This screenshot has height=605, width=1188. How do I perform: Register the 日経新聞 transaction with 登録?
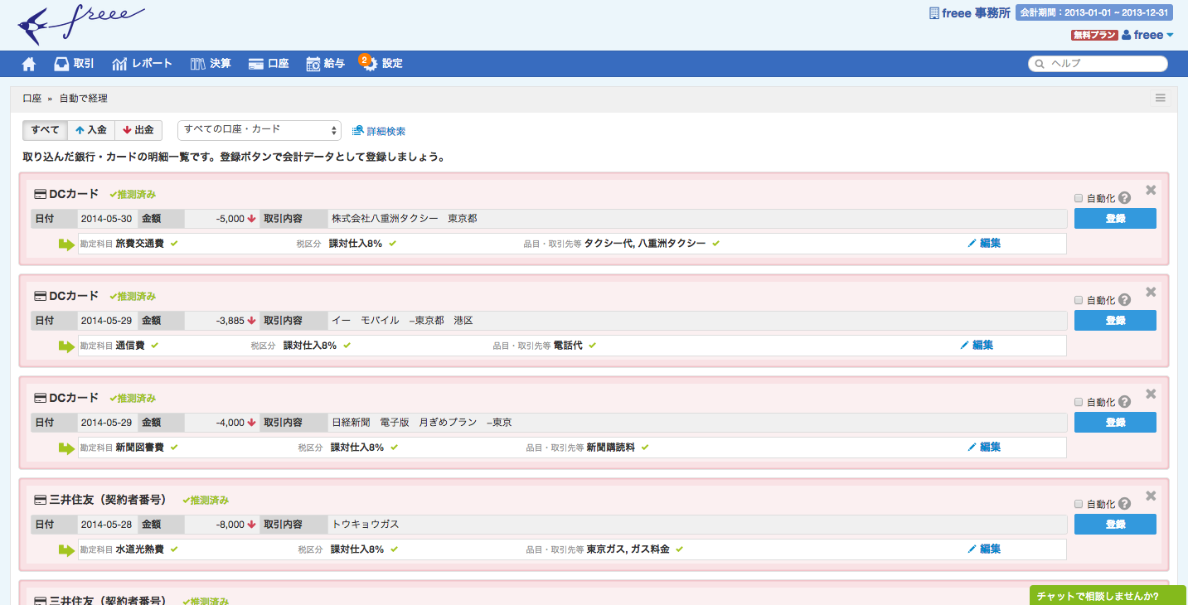pos(1115,423)
